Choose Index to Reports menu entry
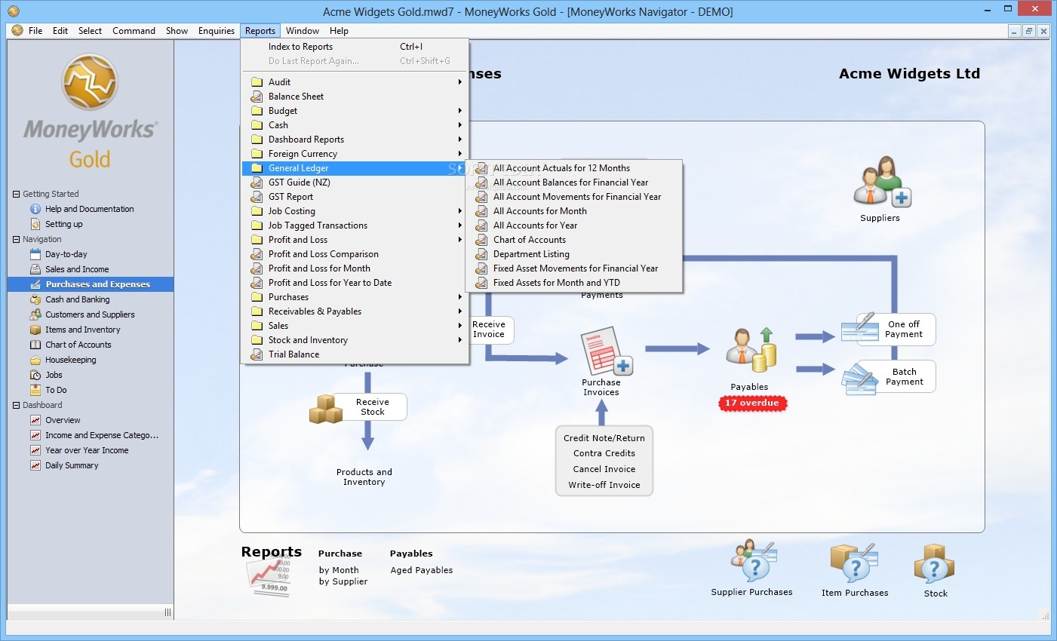This screenshot has height=641, width=1057. coord(355,47)
